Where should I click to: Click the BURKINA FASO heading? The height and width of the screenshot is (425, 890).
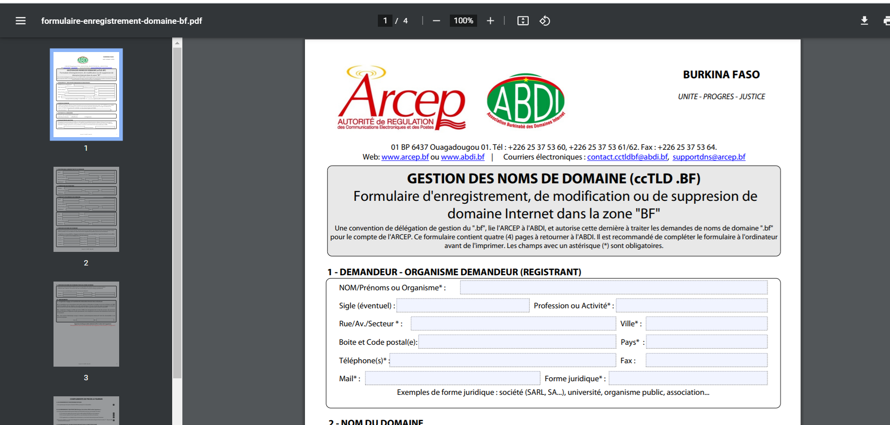pos(721,75)
